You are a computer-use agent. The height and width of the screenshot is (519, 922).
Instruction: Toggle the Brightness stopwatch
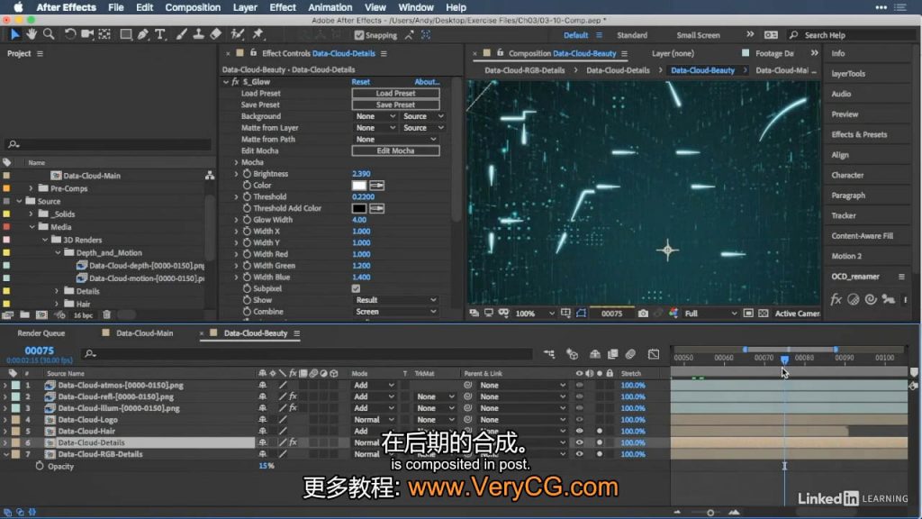coord(247,174)
